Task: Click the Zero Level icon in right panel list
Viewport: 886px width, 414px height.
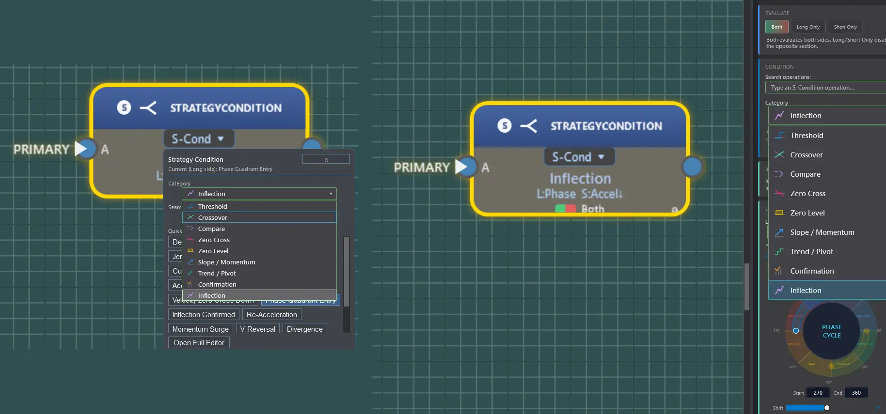Action: pos(779,213)
